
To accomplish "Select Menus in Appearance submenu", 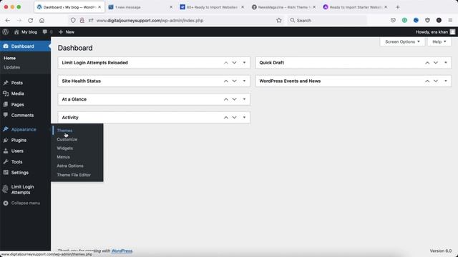I will (x=64, y=157).
